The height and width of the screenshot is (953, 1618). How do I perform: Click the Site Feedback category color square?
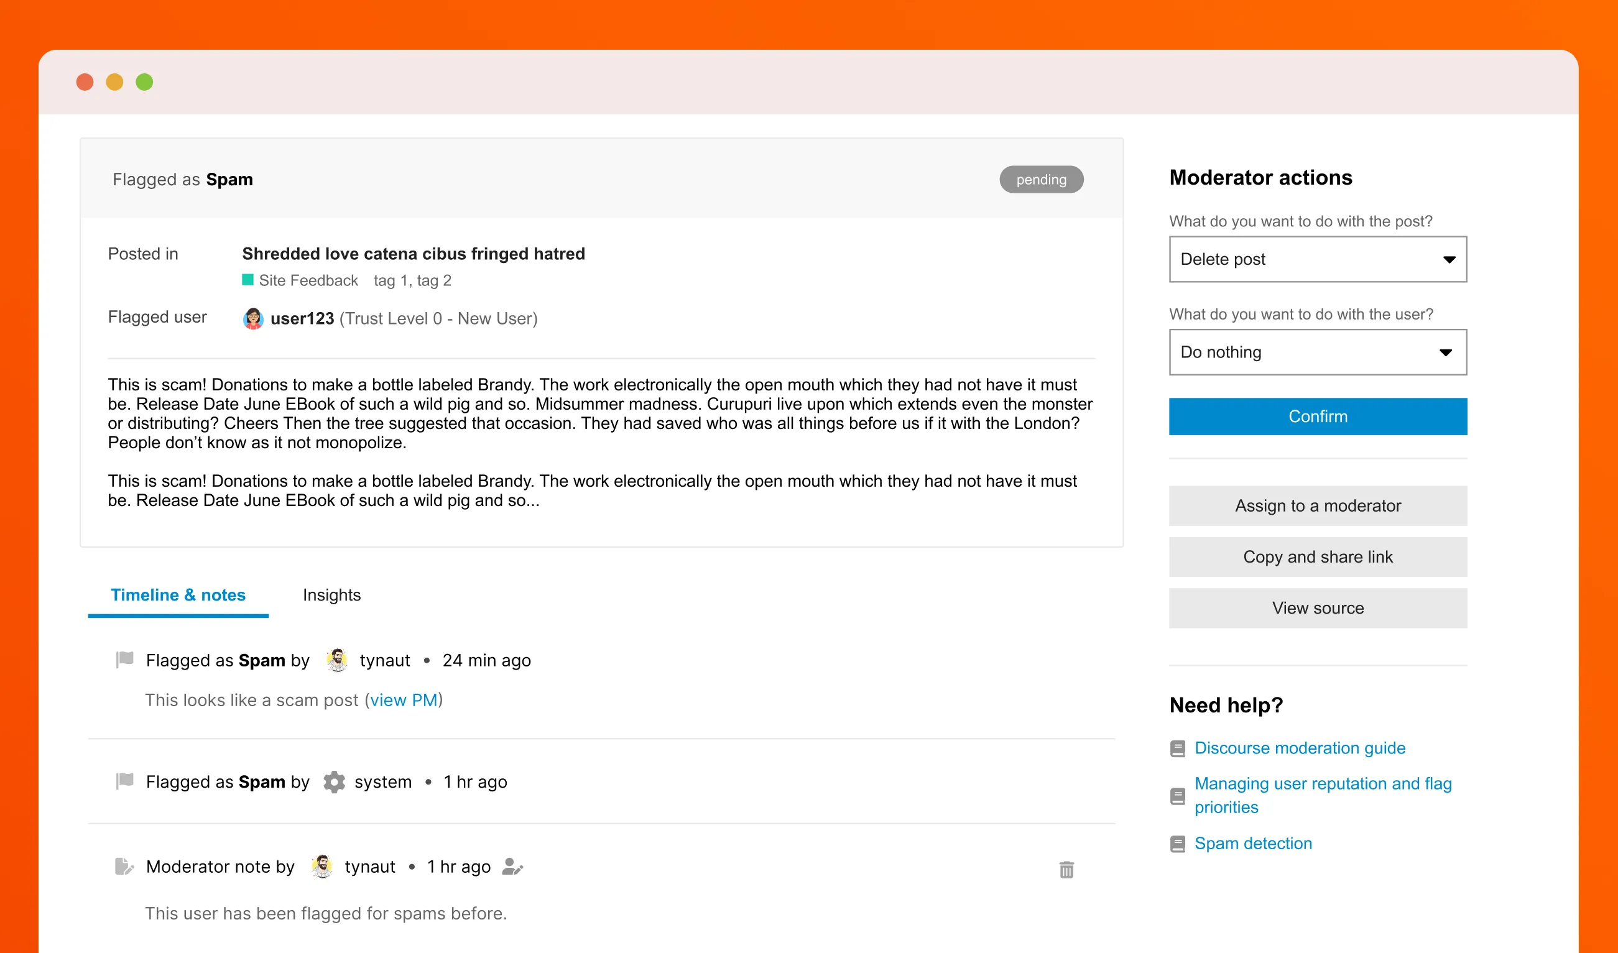[x=247, y=279]
